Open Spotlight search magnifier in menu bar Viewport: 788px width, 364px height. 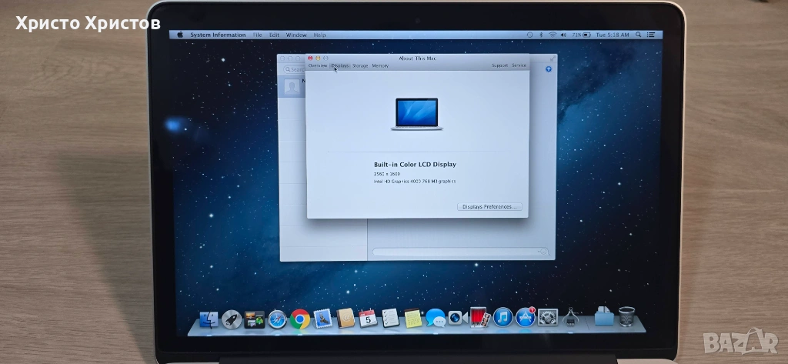pos(639,35)
